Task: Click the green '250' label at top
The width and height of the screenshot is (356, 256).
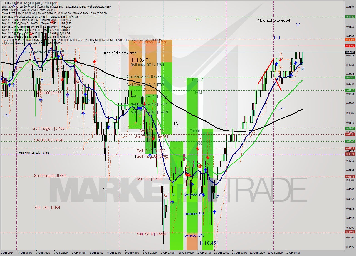Action: pos(198,19)
